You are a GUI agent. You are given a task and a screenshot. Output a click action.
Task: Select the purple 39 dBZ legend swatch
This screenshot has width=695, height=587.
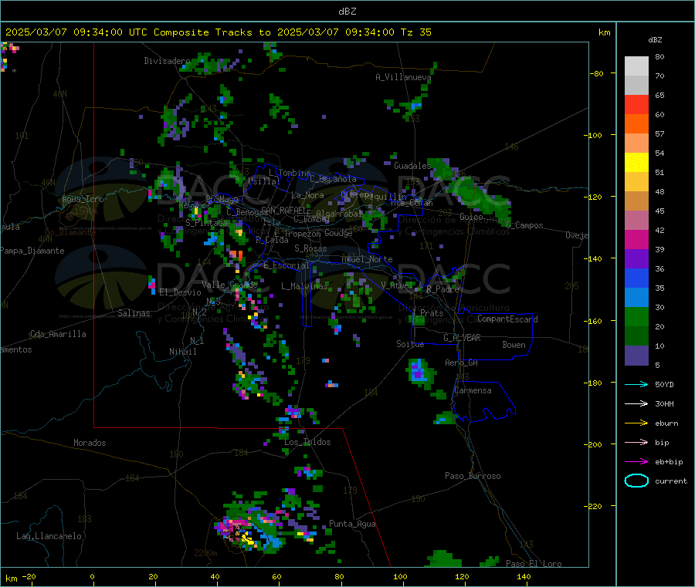click(636, 259)
